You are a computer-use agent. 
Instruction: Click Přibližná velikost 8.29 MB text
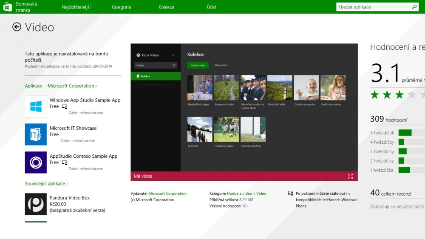(231, 200)
